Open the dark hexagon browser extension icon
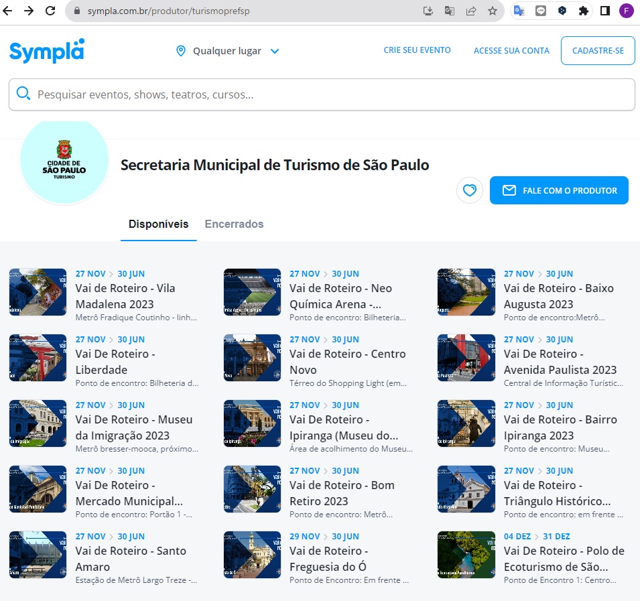This screenshot has height=601, width=640. click(x=562, y=11)
